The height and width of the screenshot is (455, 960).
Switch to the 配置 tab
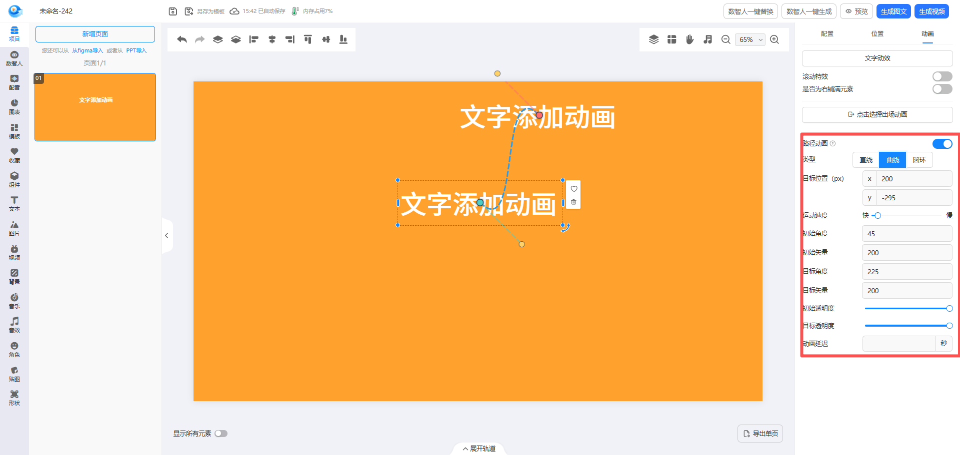tap(827, 34)
